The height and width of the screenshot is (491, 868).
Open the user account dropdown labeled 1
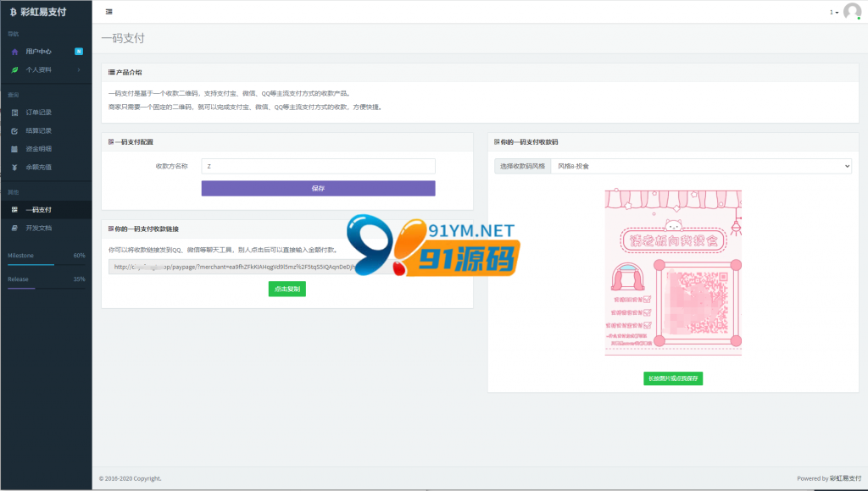[834, 12]
